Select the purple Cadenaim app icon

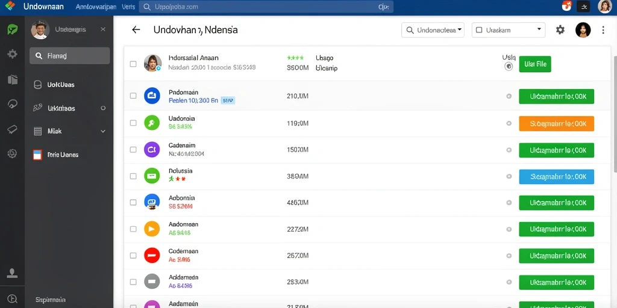pos(152,150)
